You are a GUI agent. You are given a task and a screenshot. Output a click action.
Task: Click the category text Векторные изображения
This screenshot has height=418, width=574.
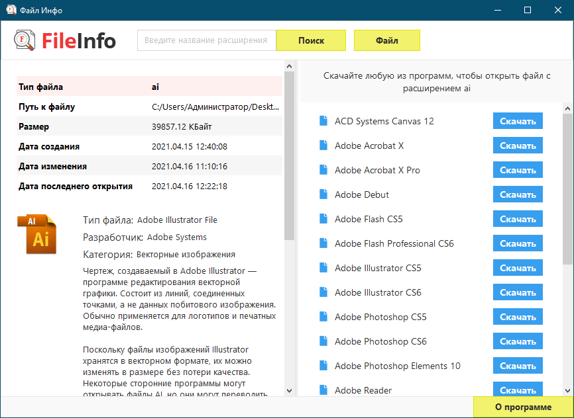click(186, 255)
